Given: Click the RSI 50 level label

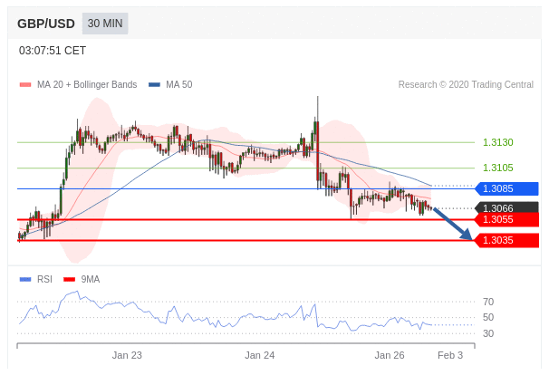Looking at the screenshot, I should [x=488, y=318].
